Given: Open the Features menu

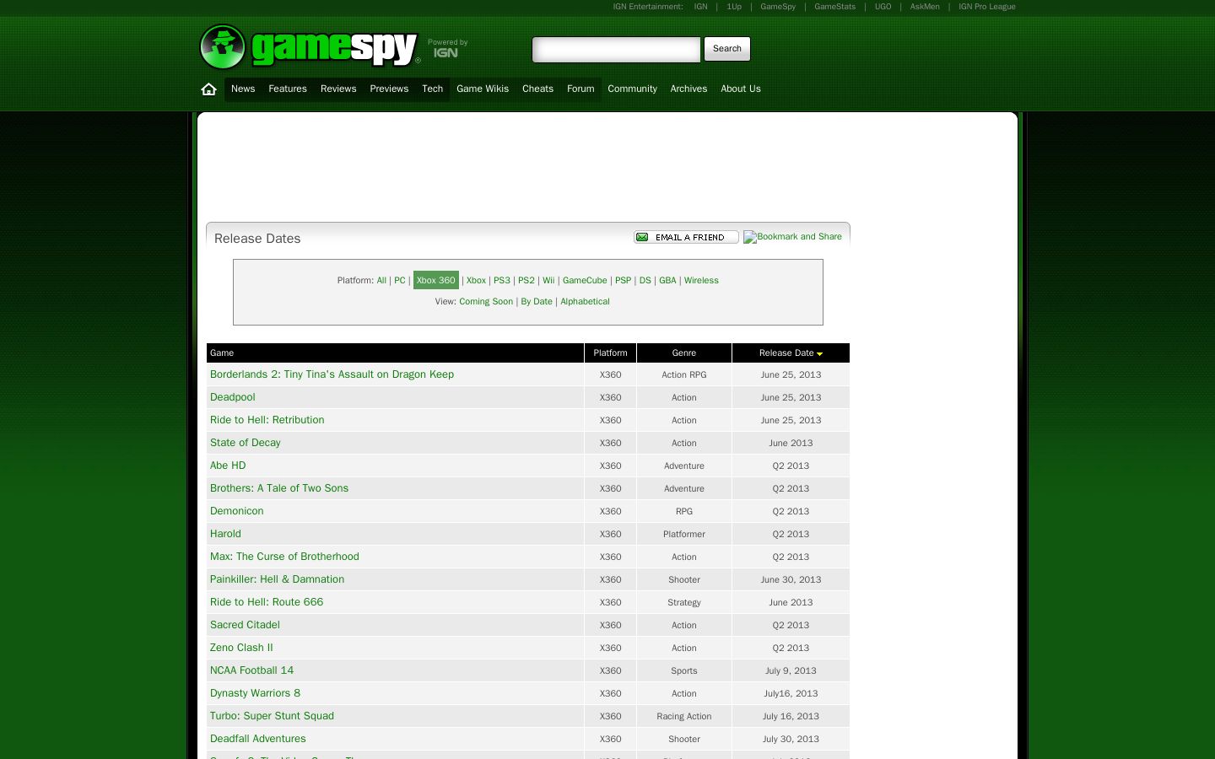Looking at the screenshot, I should (288, 89).
